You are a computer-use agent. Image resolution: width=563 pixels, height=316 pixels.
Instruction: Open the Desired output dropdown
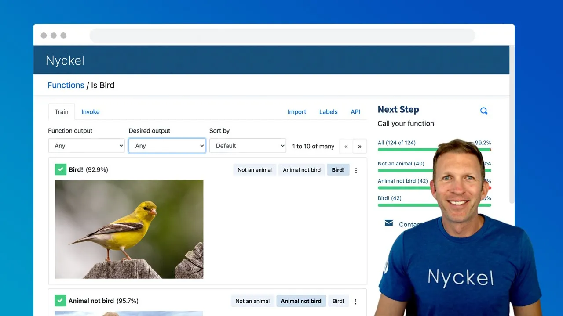coord(167,146)
